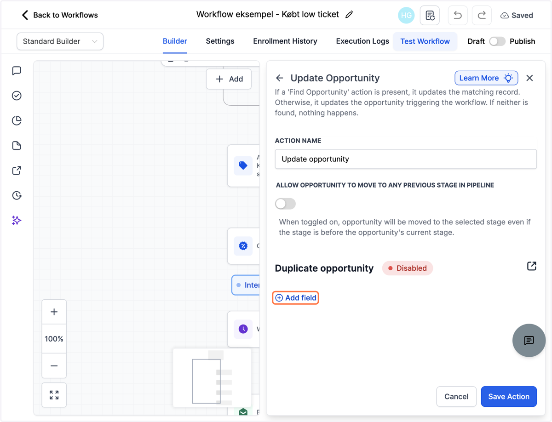Select the tag action node icon
552x422 pixels.
[x=243, y=165]
